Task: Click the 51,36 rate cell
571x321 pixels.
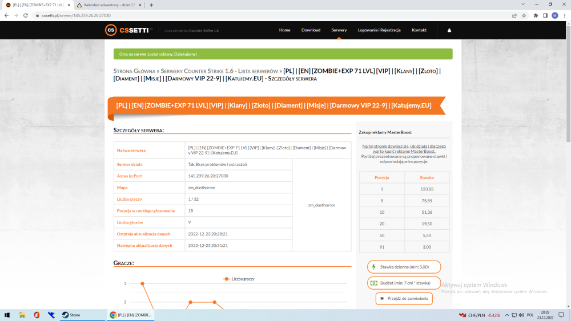Action: click(x=427, y=212)
